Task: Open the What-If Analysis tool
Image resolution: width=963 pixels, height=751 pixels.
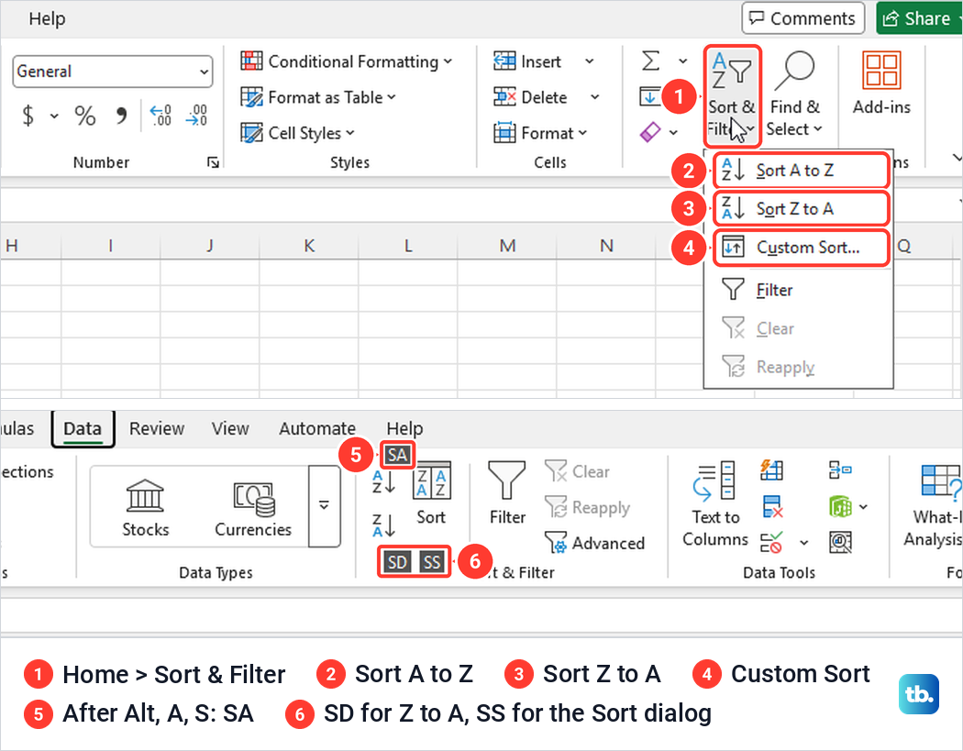Action: 933,504
